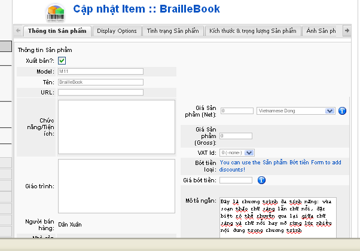Viewport: 360px width, 251px height.
Task: Open the Vietnamese Dong currency dropdown
Action: coord(295,111)
